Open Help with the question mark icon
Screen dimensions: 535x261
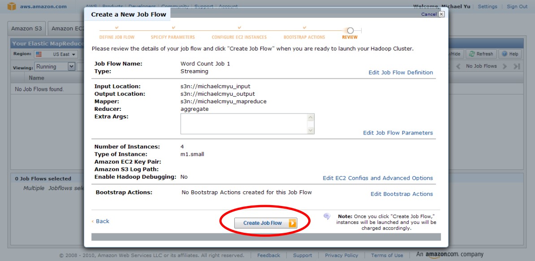505,54
